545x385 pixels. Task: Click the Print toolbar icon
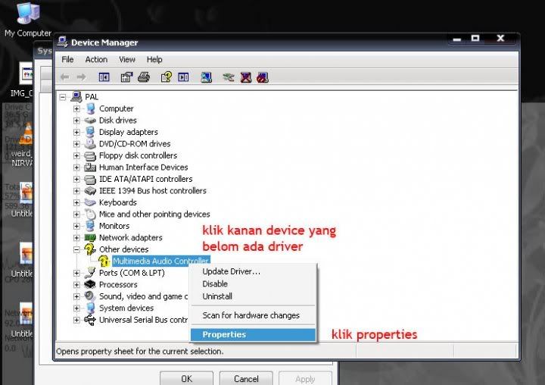(144, 77)
